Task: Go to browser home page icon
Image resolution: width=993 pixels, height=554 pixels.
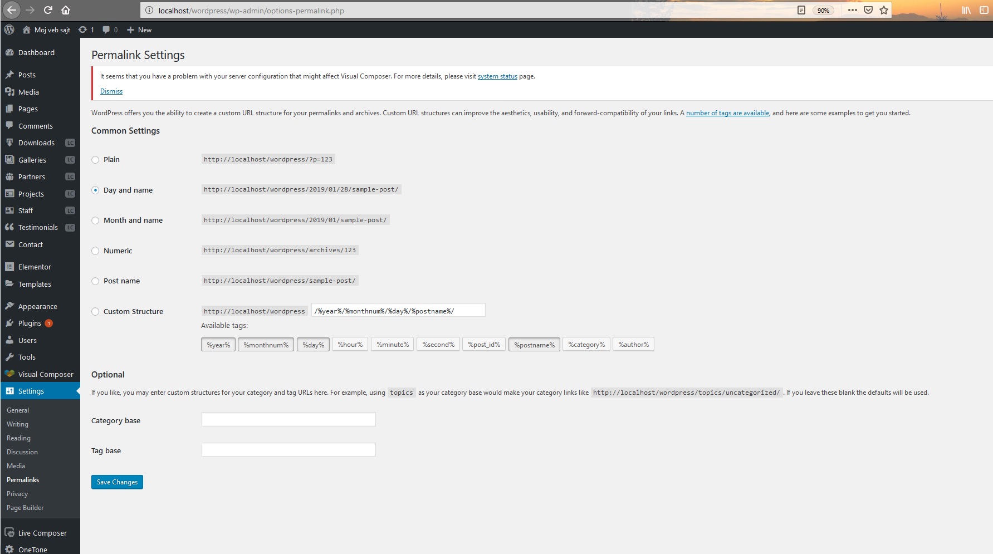Action: [x=66, y=10]
